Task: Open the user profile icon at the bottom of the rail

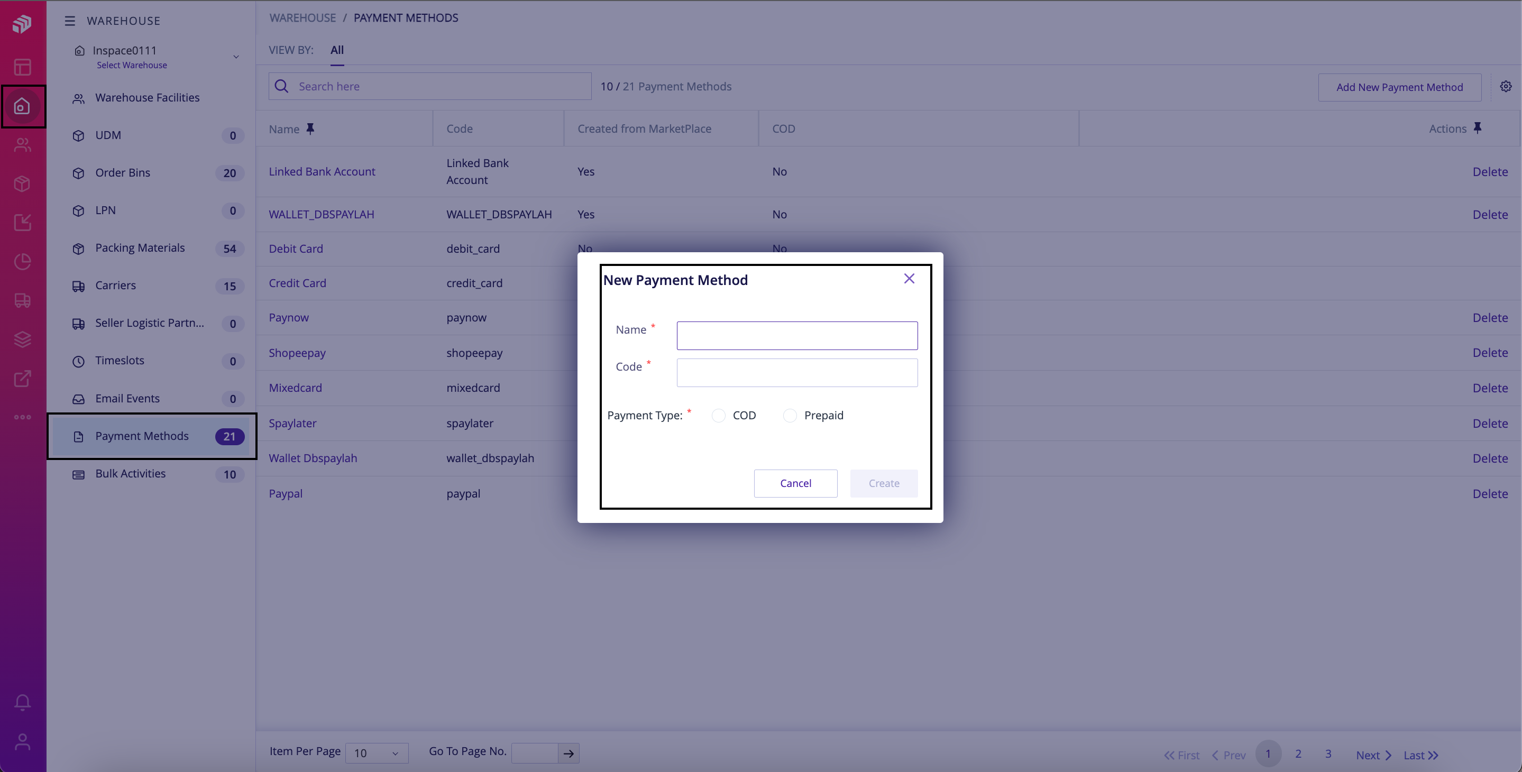Action: point(22,742)
